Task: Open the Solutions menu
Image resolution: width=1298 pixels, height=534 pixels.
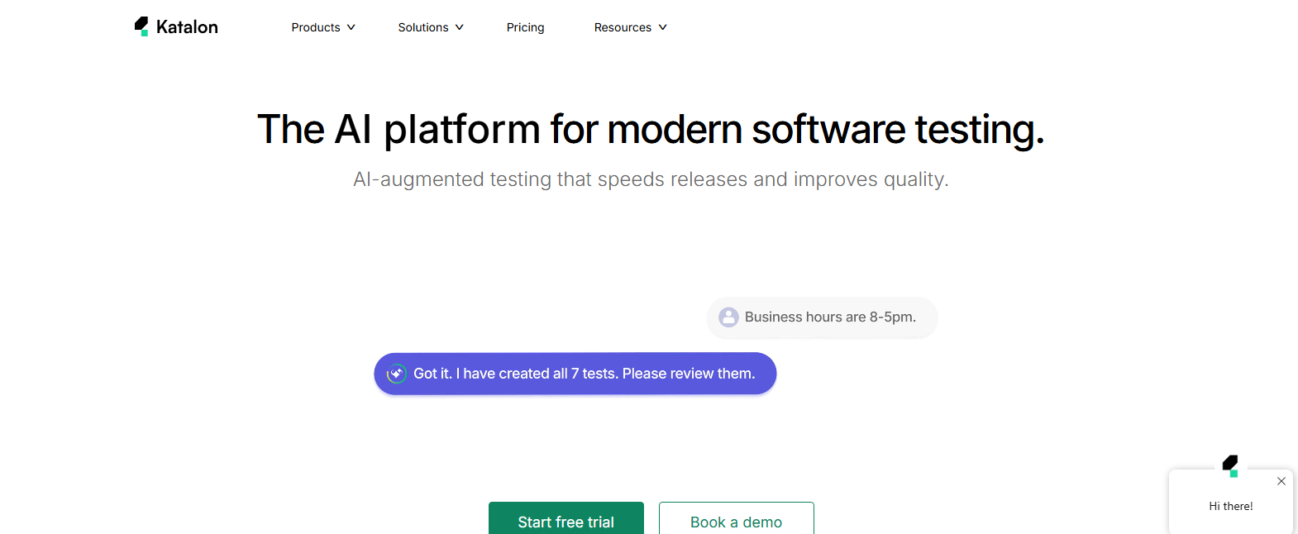Action: pos(423,27)
